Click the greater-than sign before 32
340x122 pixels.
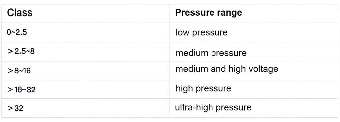pos(10,108)
